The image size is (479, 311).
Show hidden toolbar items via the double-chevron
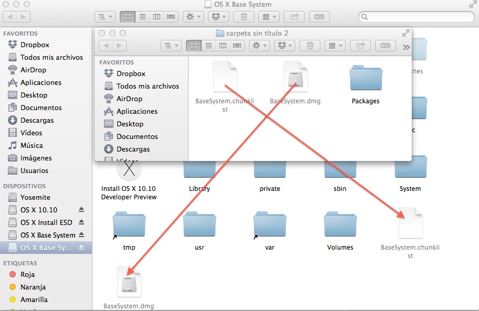tap(406, 47)
